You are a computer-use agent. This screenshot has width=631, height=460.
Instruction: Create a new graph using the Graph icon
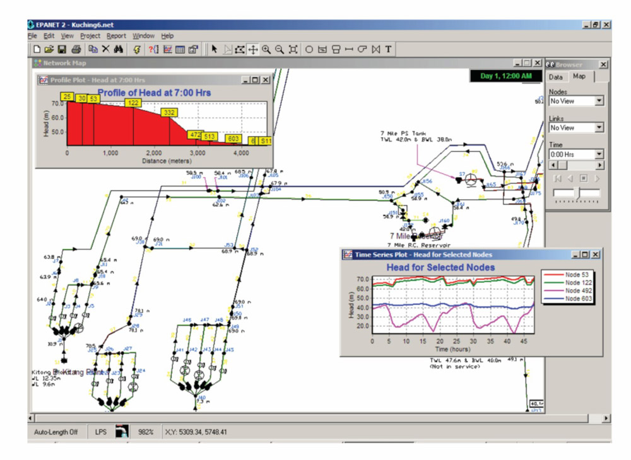[x=167, y=49]
